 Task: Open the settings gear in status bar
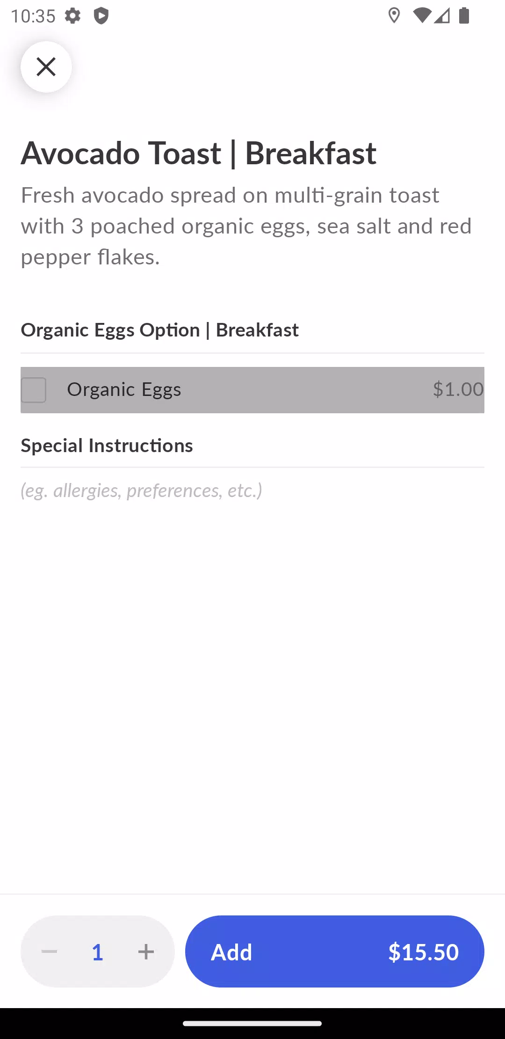pos(72,16)
